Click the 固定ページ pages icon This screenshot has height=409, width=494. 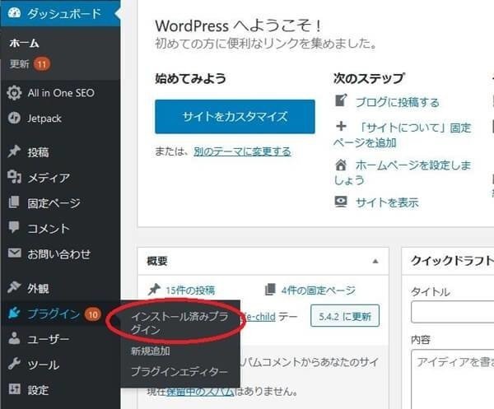tap(14, 202)
